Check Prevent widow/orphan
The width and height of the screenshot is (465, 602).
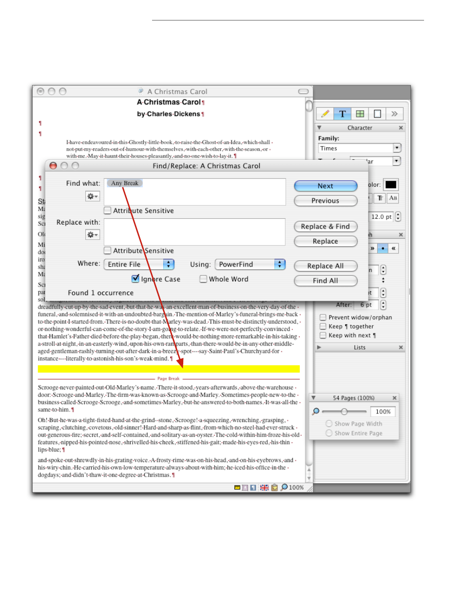[x=323, y=317]
